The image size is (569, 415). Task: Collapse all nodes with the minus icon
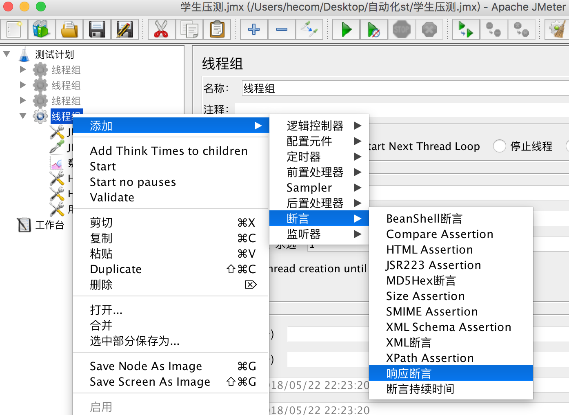281,29
